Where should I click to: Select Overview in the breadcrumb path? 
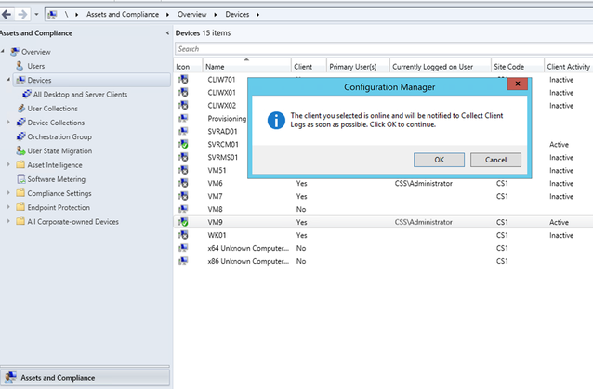click(192, 14)
